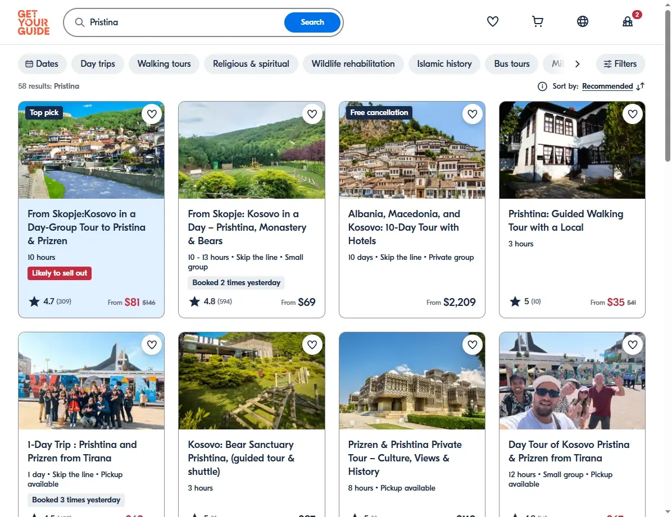Image resolution: width=672 pixels, height=517 pixels.
Task: Click the white traditional house photo
Action: (x=572, y=150)
